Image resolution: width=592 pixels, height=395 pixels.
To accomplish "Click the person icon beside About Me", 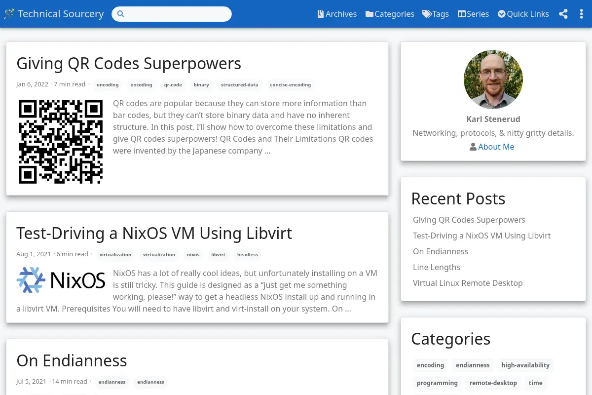I will point(473,147).
